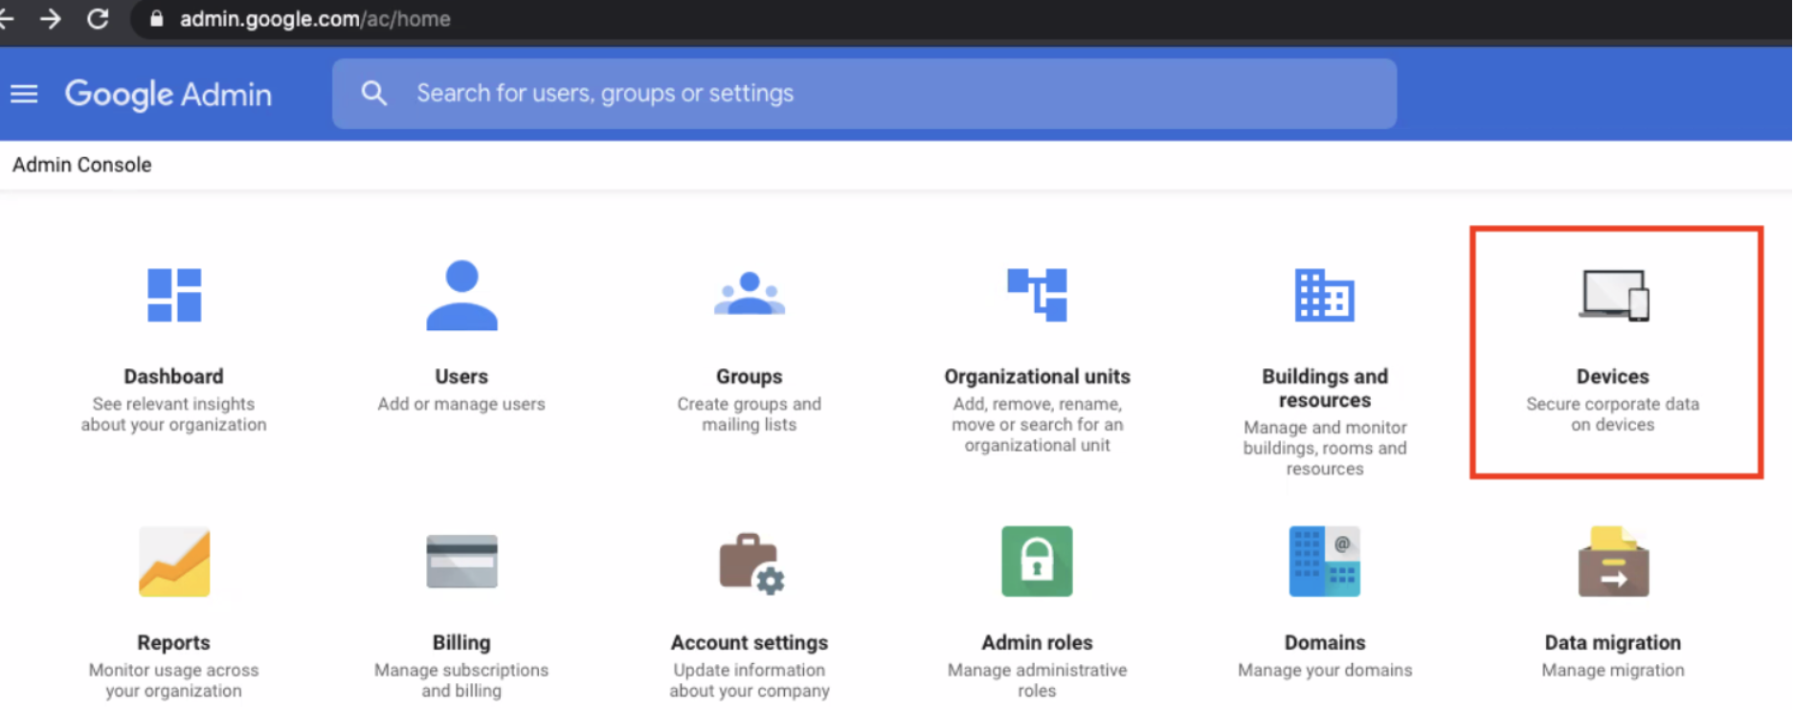
Task: Click 'Add or manage users' description
Action: 461,404
